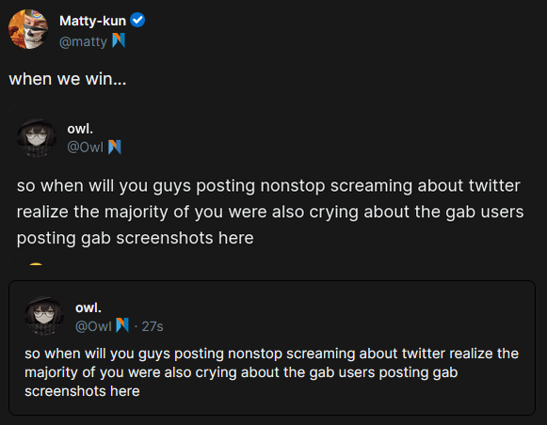547x425 pixels.
Task: Click the N badge beside @matty
Action: (119, 40)
